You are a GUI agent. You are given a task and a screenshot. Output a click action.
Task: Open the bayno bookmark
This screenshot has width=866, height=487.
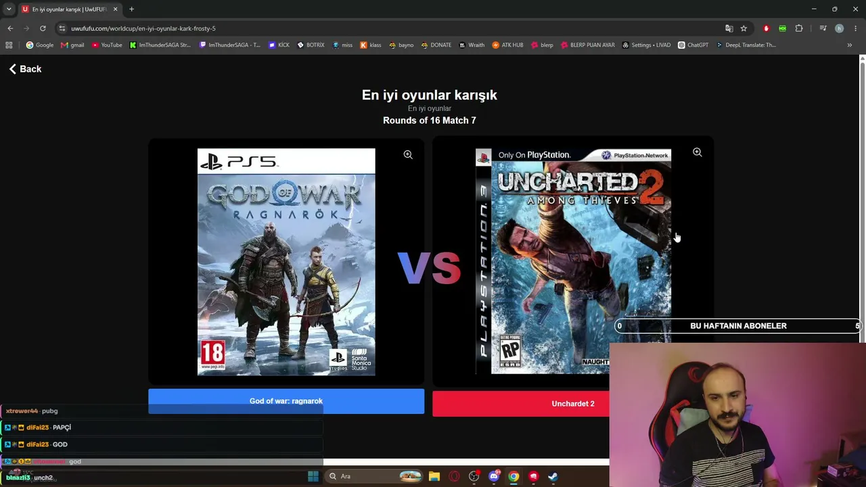point(401,45)
